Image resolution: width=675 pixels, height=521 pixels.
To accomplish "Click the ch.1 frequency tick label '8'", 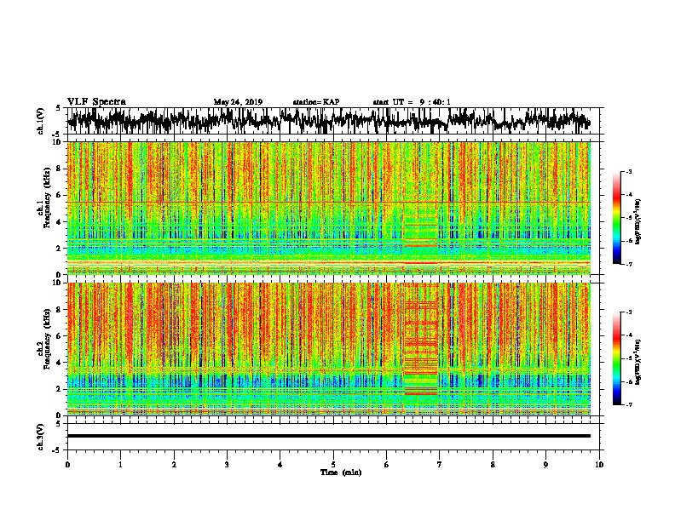I will click(x=60, y=169).
